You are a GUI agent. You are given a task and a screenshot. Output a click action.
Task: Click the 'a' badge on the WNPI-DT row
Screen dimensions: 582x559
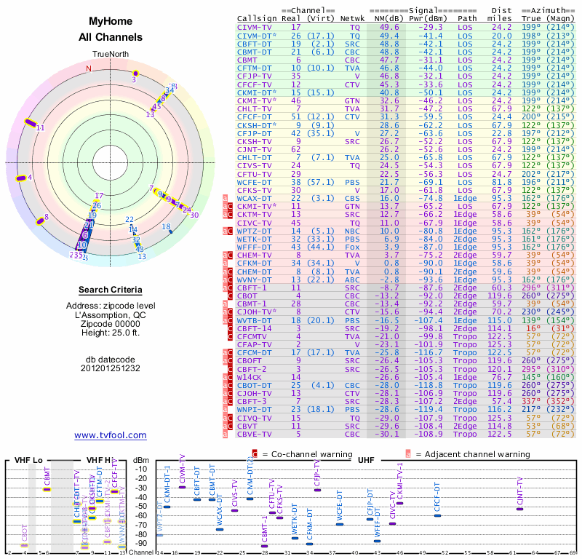point(225,410)
